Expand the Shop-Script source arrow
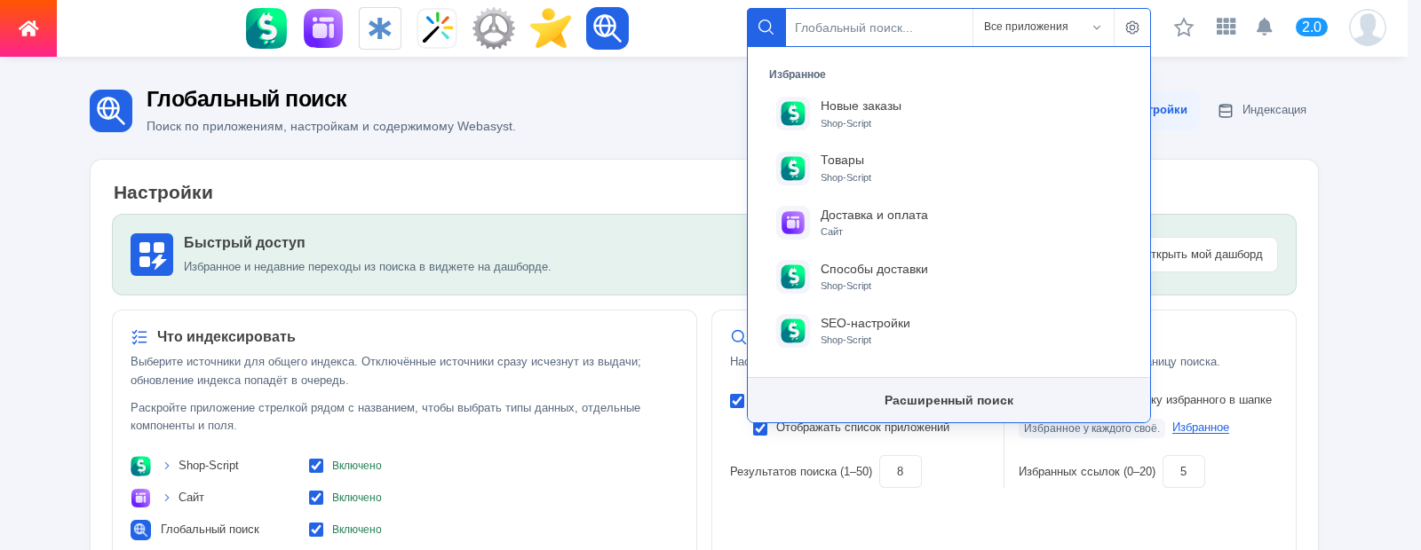Viewport: 1421px width, 550px height. [x=166, y=466]
